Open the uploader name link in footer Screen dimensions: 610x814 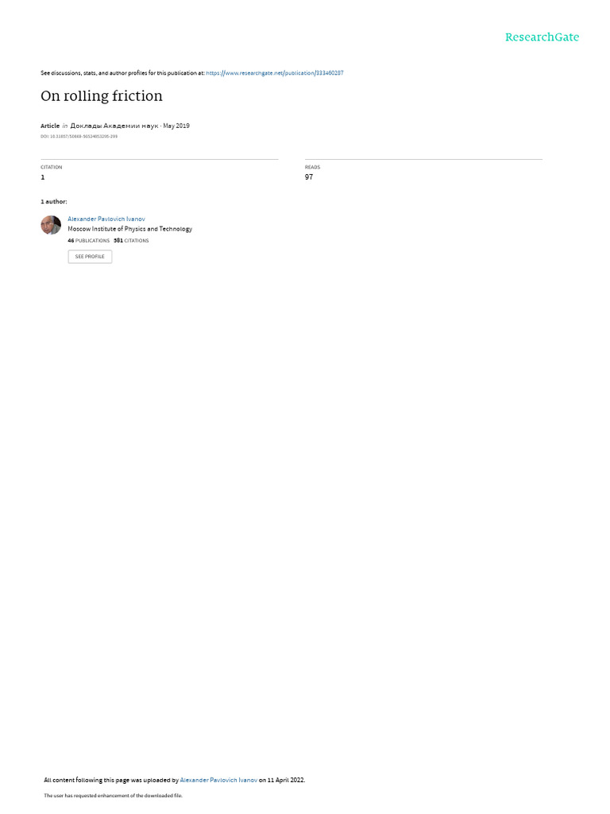[x=218, y=780]
